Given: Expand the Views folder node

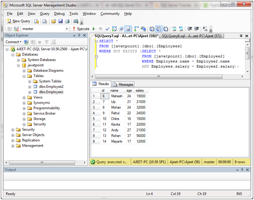Looking at the screenshot, I should point(24,98).
